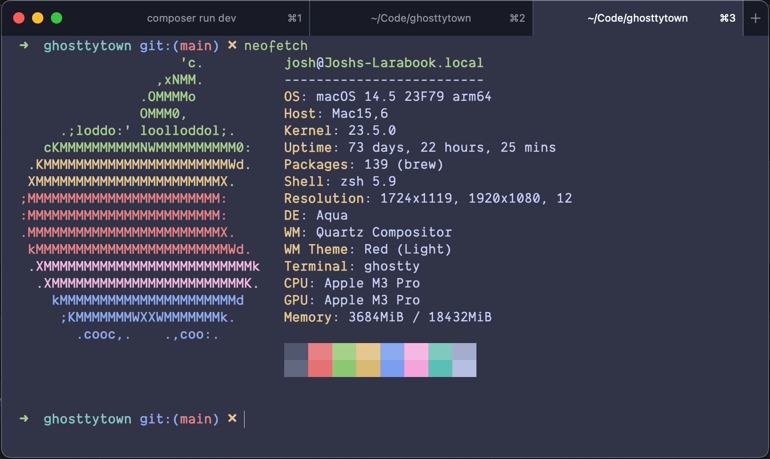Click the 'neofetch' command text
This screenshot has height=459, width=770.
pyautogui.click(x=276, y=46)
